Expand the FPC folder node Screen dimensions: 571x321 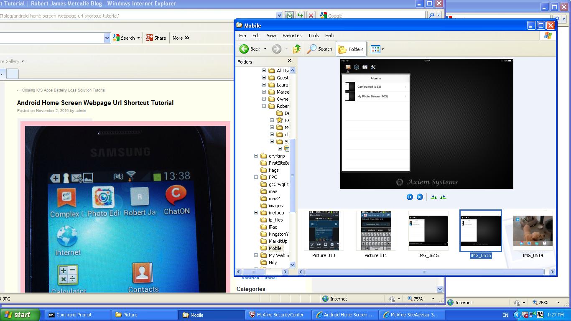tap(256, 177)
